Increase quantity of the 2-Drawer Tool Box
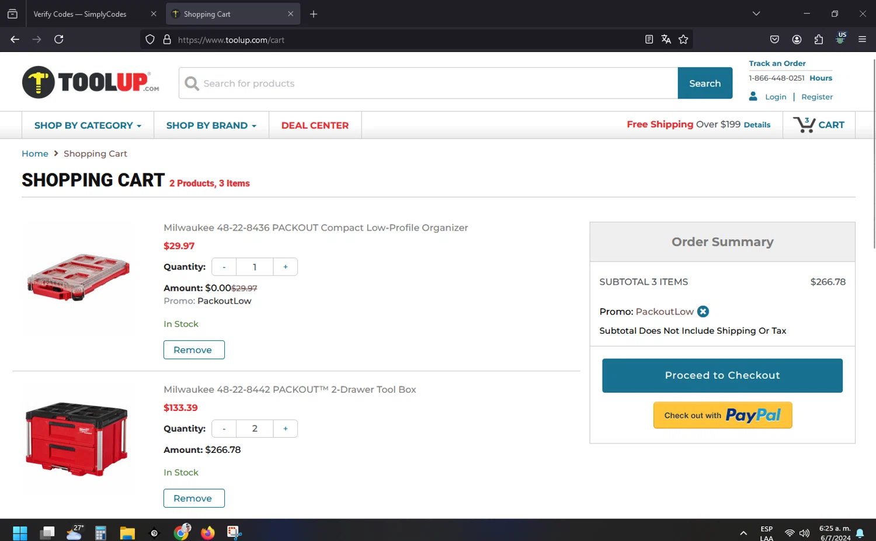 [x=286, y=428]
